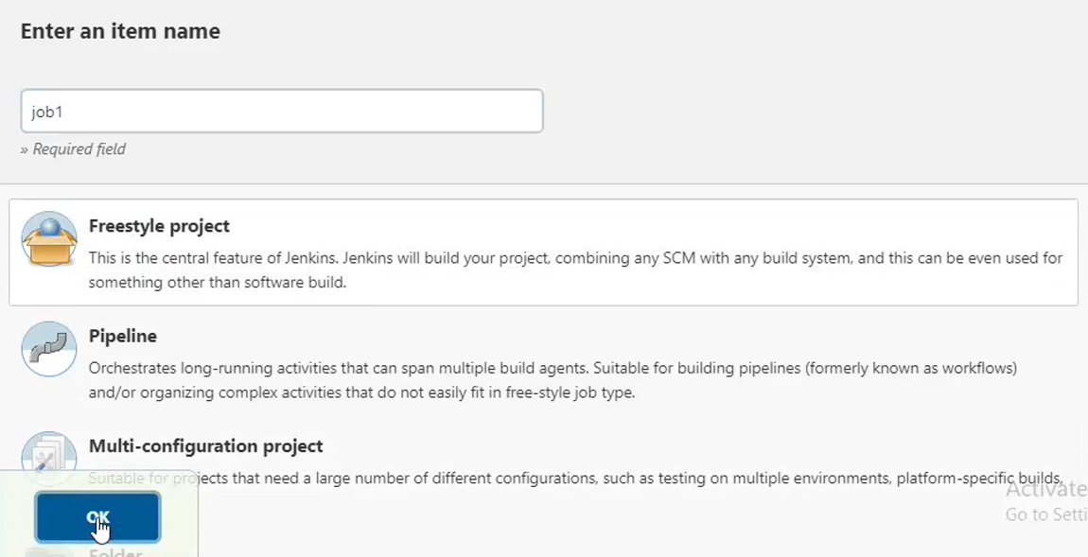Image resolution: width=1088 pixels, height=557 pixels.
Task: Click the Required field notice text
Action: 73,148
